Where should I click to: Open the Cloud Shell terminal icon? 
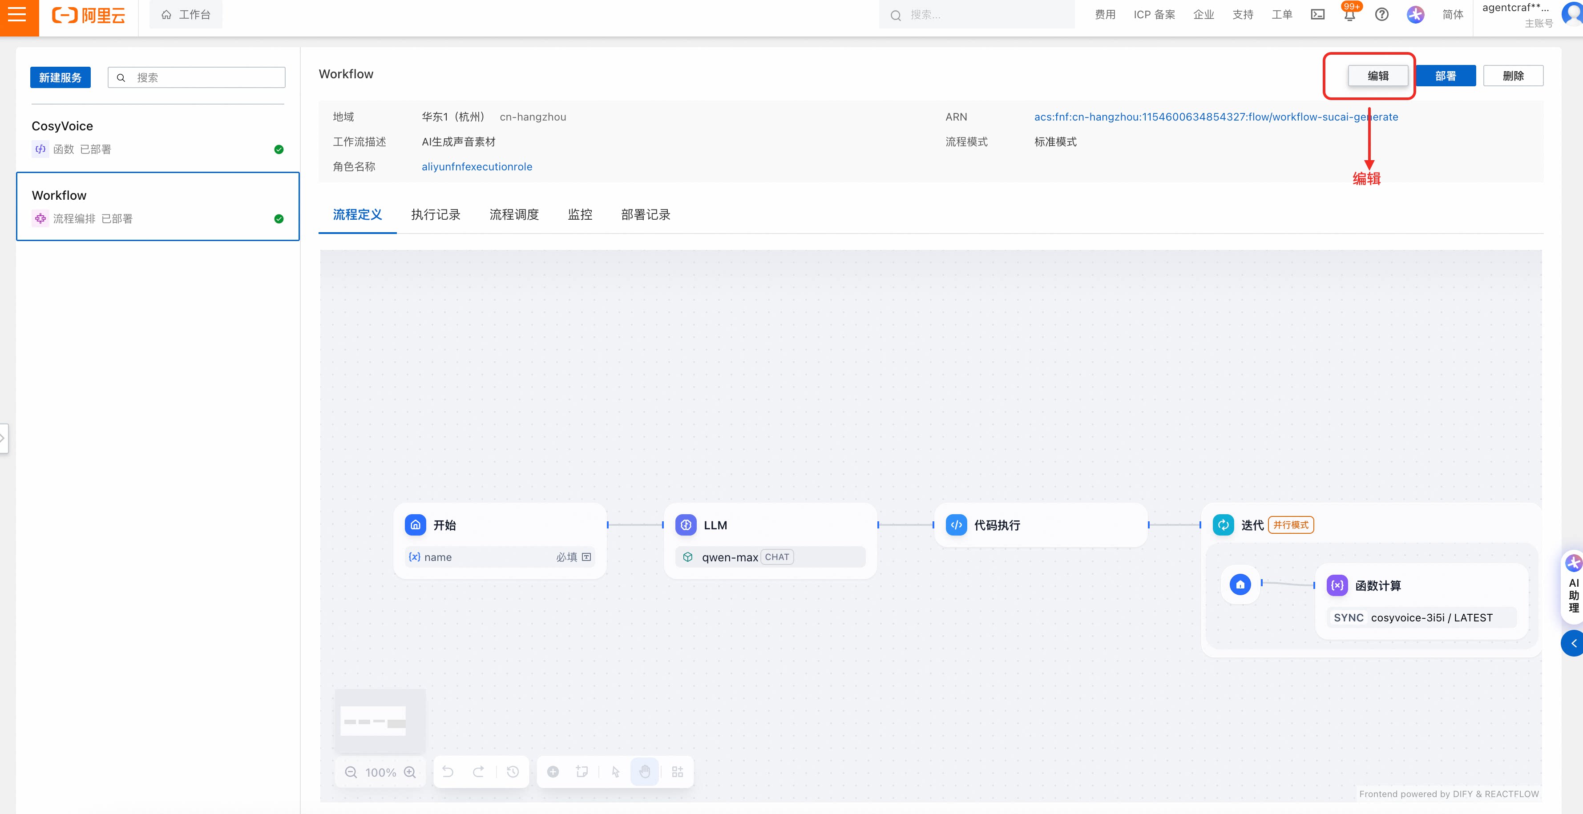click(x=1317, y=15)
